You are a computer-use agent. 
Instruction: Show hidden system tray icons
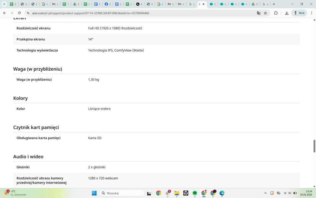tap(265, 193)
